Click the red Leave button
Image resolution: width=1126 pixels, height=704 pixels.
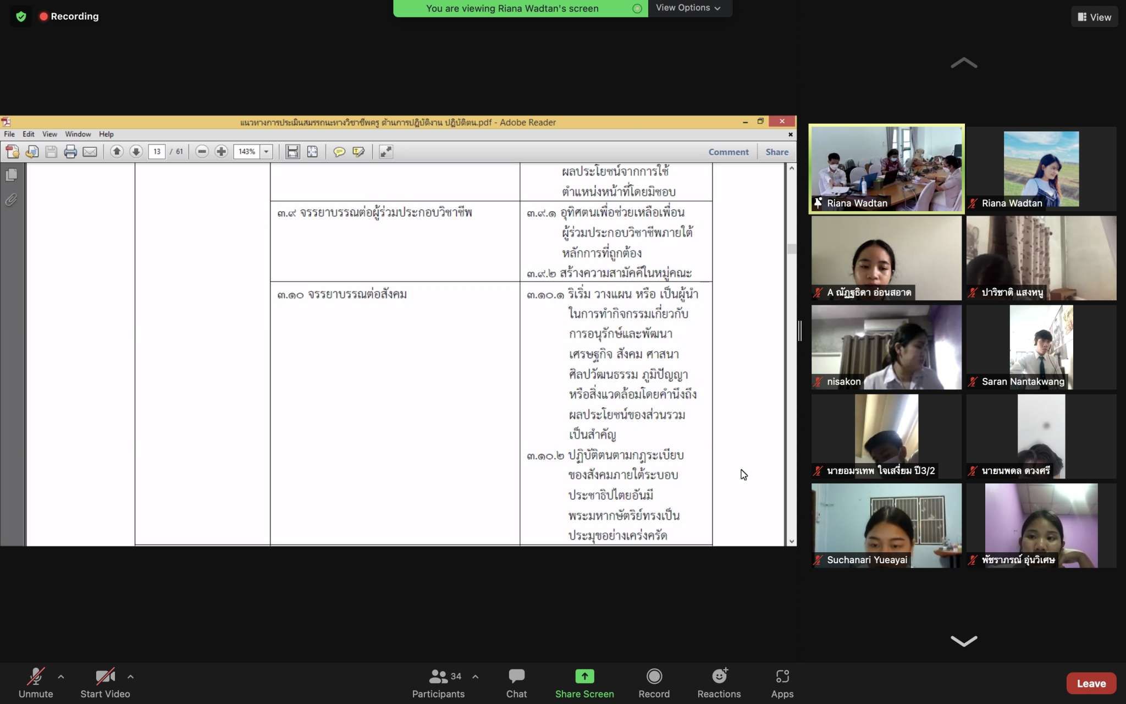click(1091, 683)
